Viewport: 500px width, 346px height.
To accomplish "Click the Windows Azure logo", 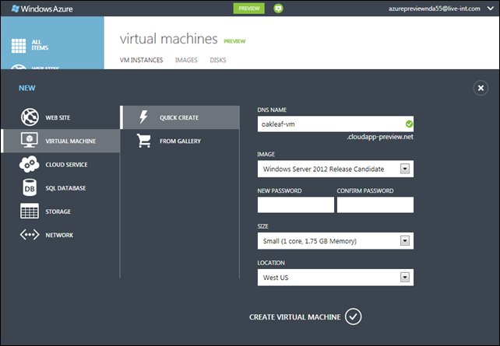I will pos(42,9).
